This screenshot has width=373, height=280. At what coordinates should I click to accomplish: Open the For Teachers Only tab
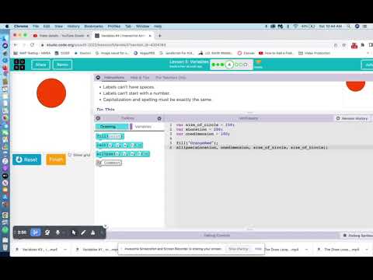(170, 78)
